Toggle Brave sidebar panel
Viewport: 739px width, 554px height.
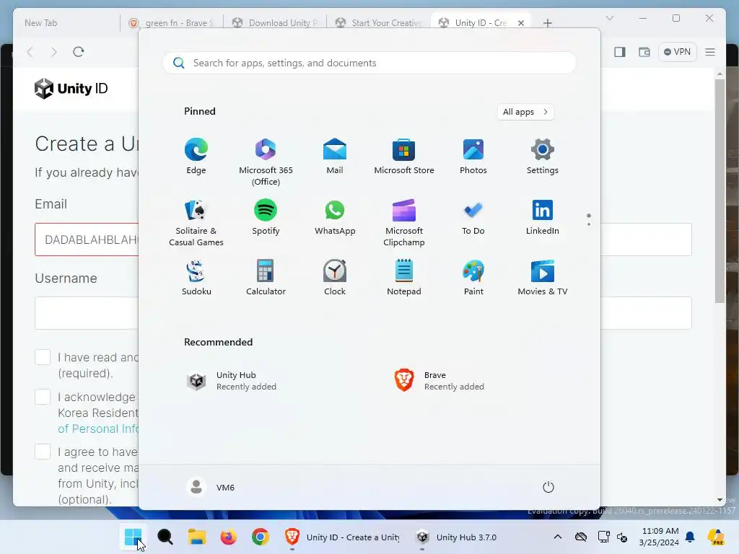tap(620, 52)
